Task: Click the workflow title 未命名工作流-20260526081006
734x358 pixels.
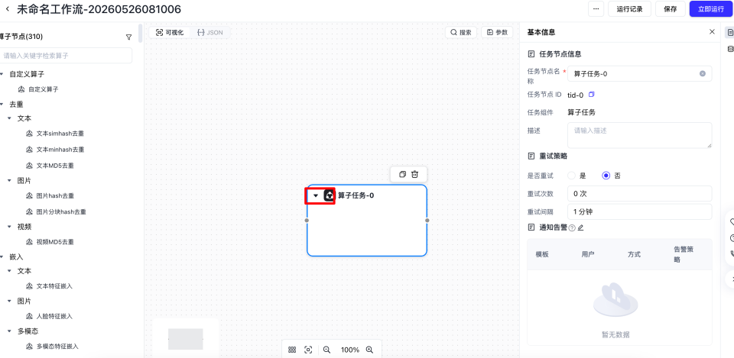Action: coord(99,9)
